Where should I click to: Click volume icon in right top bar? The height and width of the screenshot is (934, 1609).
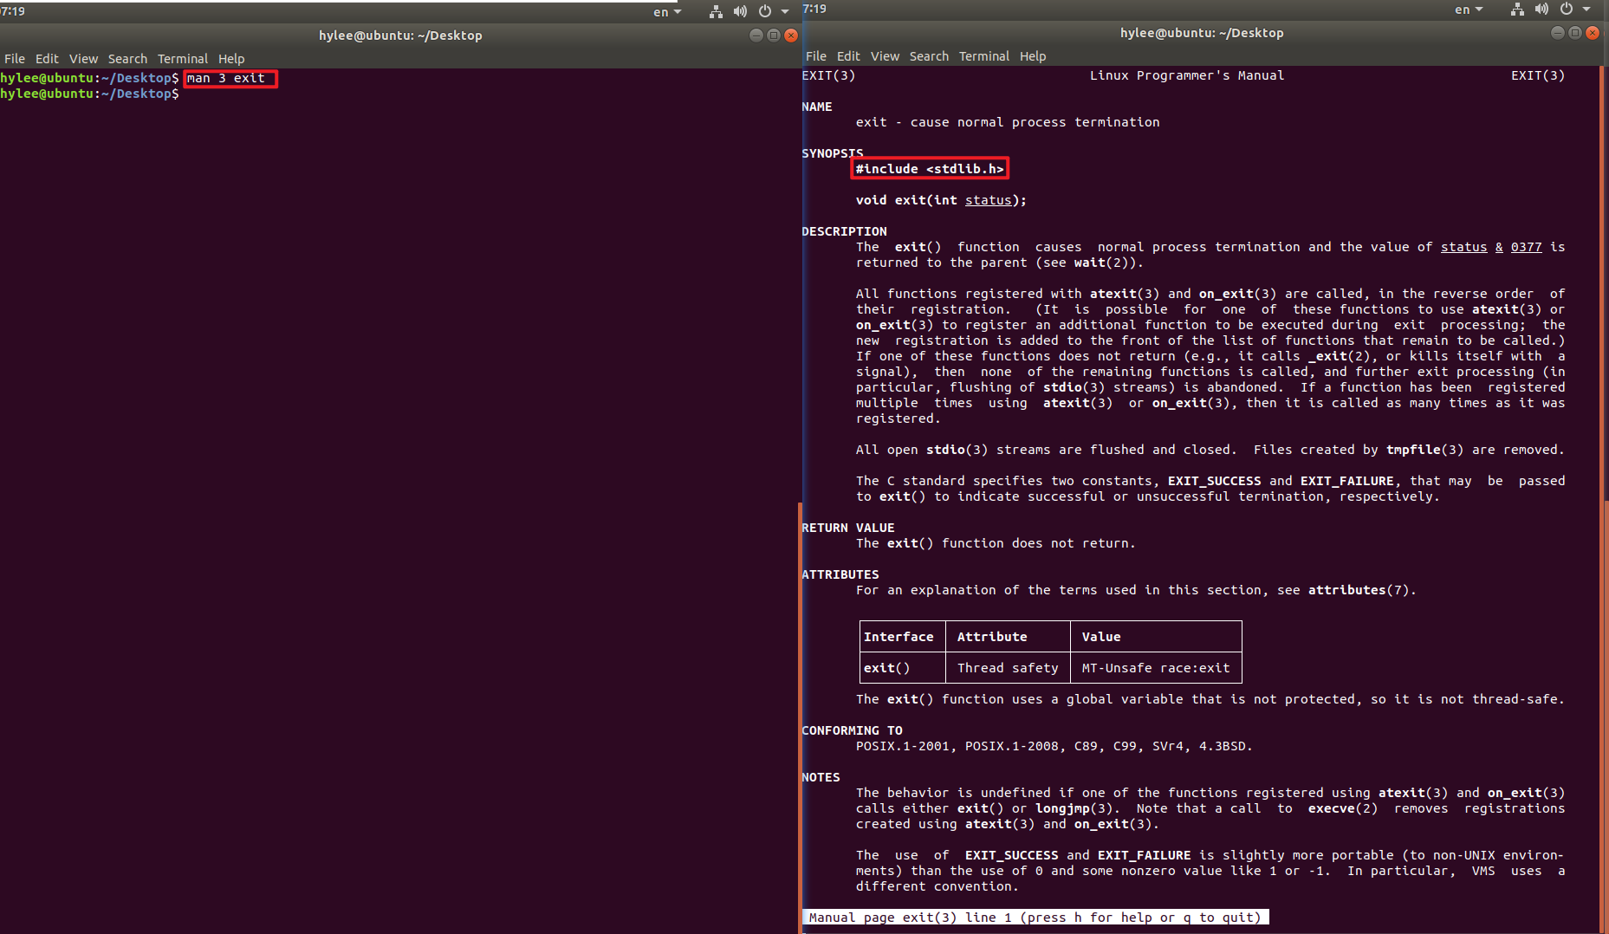point(1541,10)
